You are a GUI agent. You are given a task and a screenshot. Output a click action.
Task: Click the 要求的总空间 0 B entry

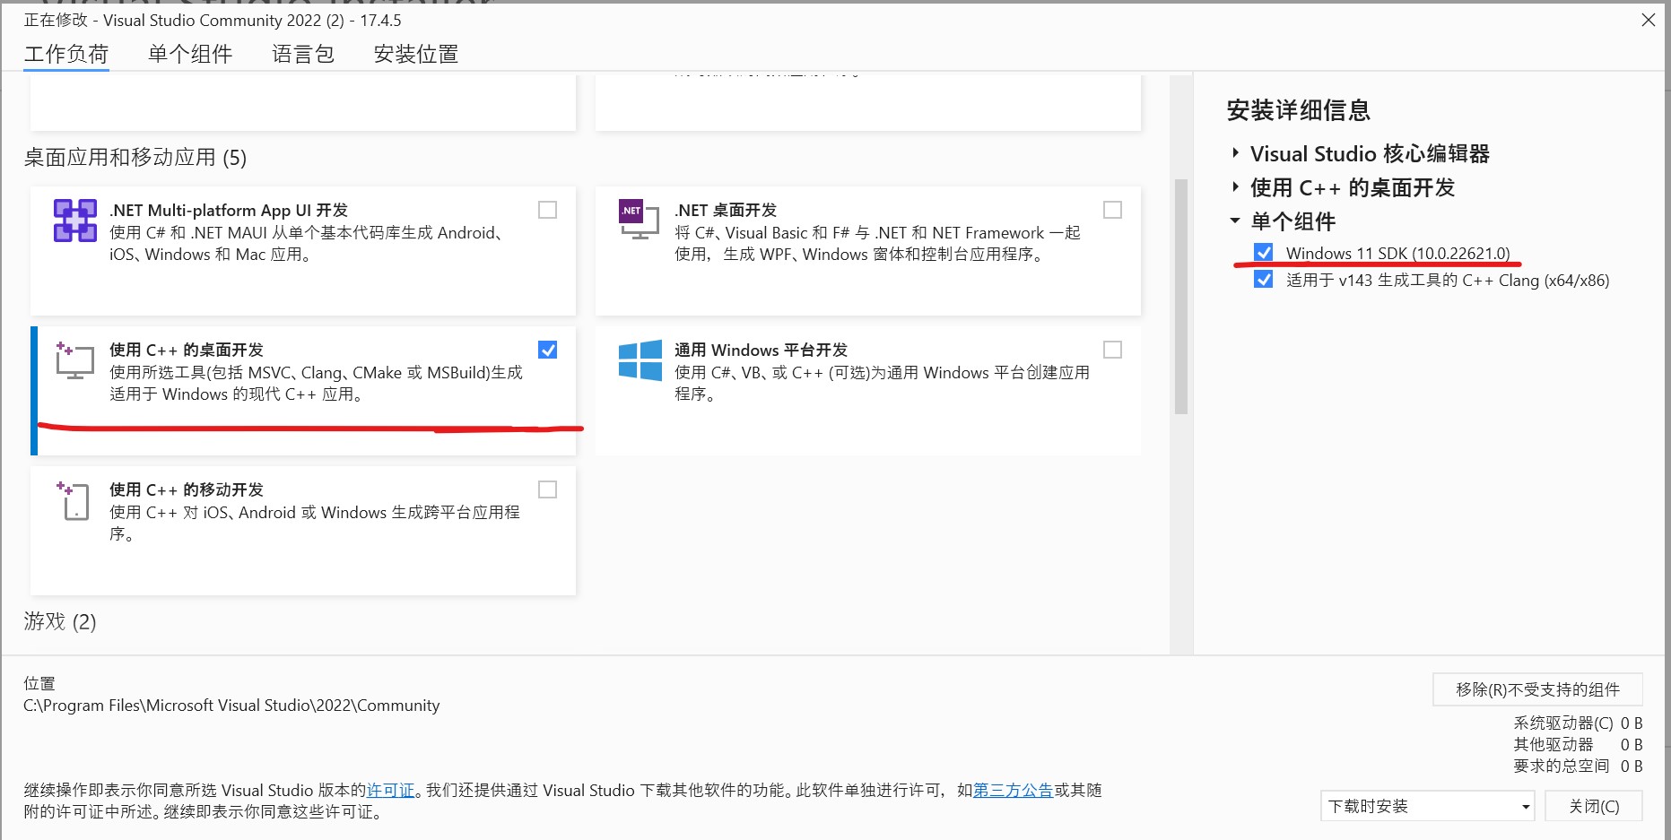pos(1578,766)
